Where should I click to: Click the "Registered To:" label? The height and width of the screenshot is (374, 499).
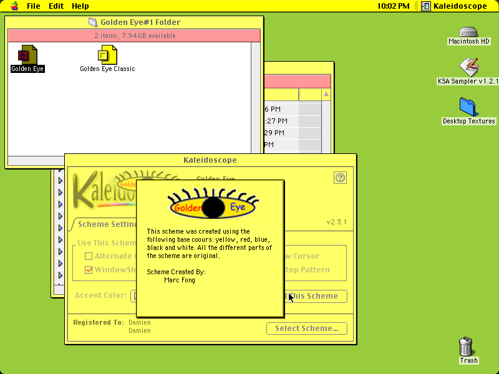[x=99, y=322]
